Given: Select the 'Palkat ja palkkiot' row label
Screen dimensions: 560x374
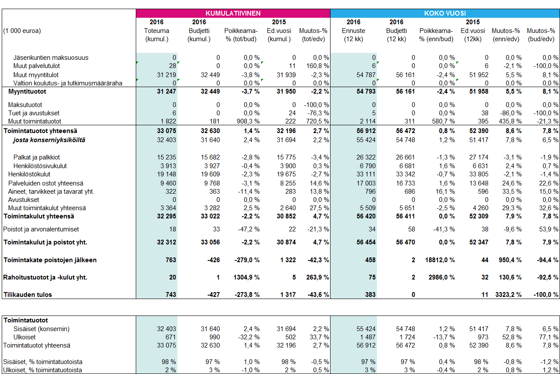Looking at the screenshot, I should point(37,157).
